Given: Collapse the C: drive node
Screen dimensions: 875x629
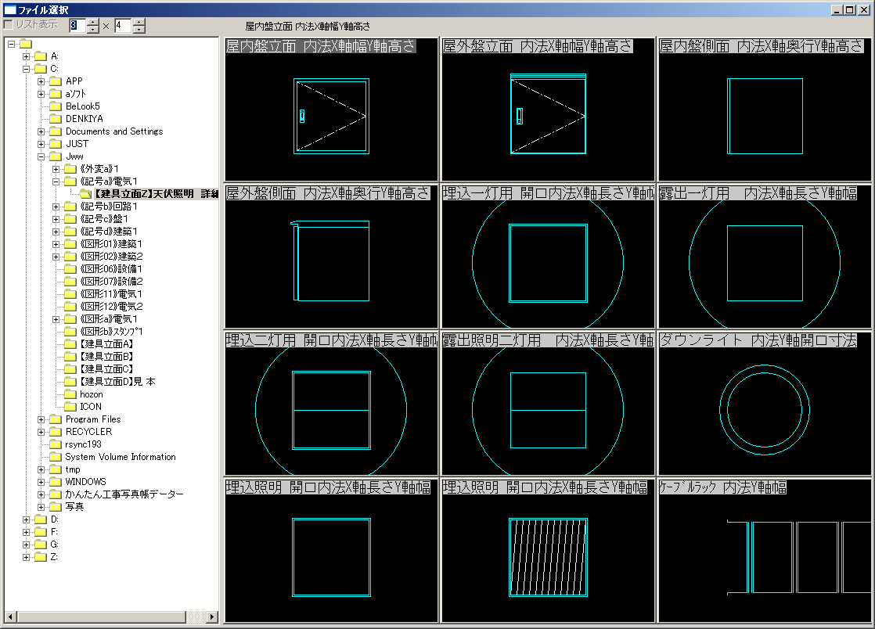Looking at the screenshot, I should (x=27, y=69).
